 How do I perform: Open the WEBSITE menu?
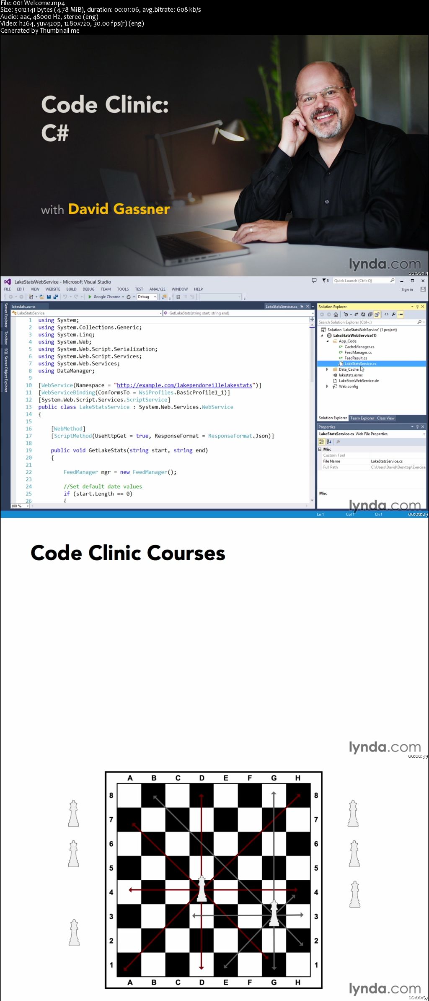coord(53,289)
